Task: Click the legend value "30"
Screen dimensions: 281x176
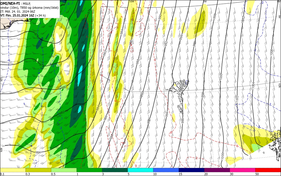Action: (232, 174)
